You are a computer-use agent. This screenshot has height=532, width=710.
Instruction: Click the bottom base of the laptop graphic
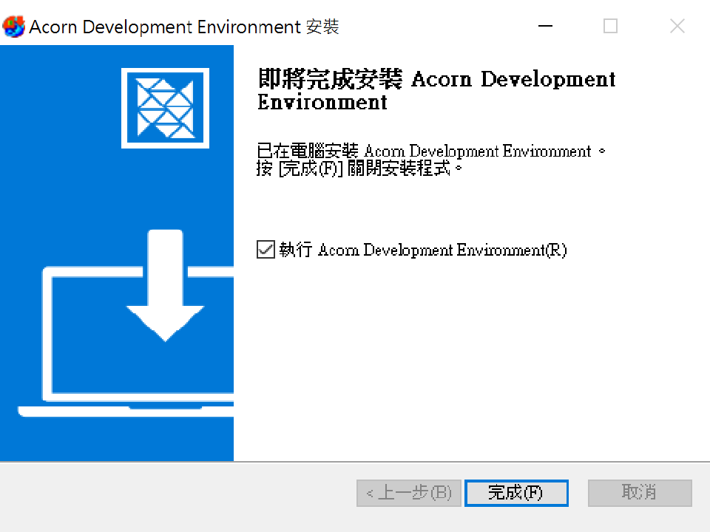click(x=126, y=411)
